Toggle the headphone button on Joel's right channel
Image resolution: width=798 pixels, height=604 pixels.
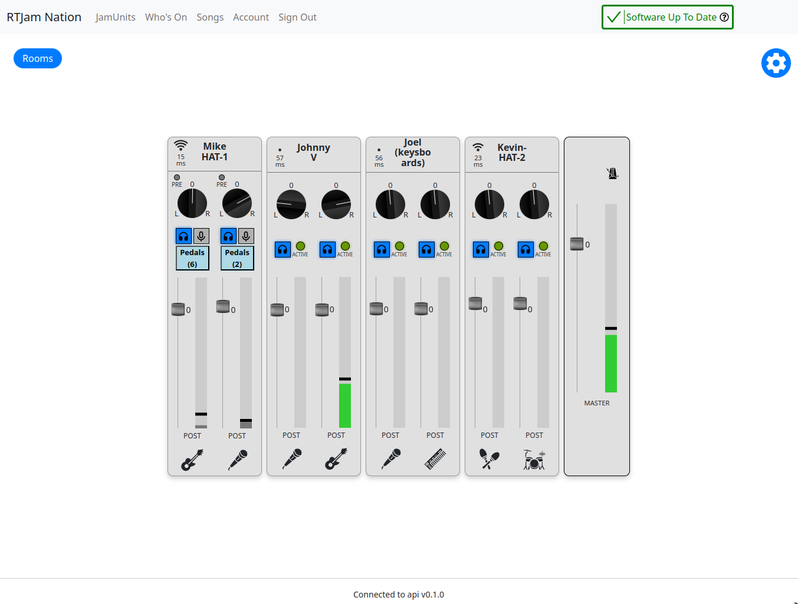pyautogui.click(x=426, y=249)
